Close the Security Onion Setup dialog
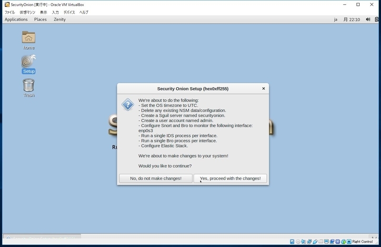This screenshot has height=247, width=381. click(263, 88)
